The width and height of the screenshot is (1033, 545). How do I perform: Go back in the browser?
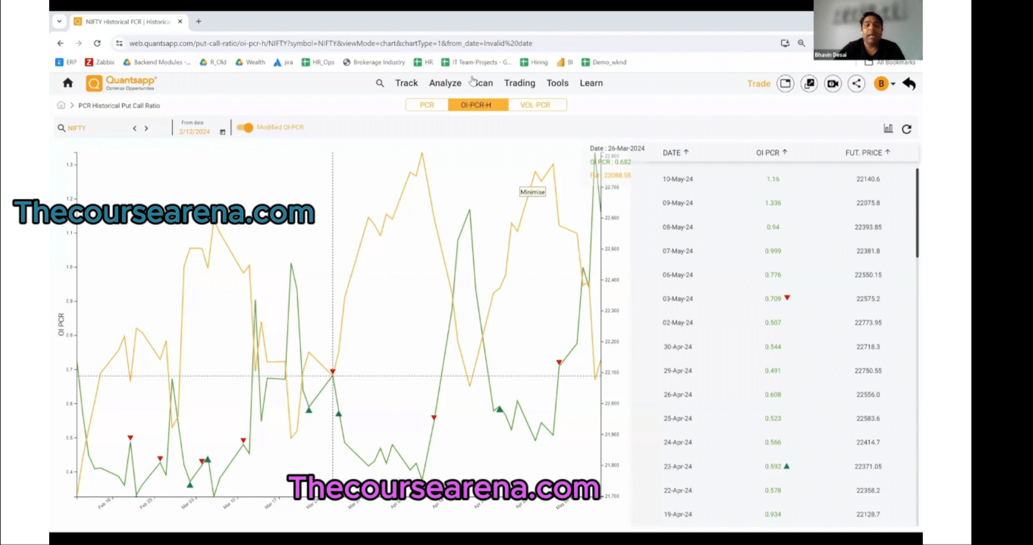tap(60, 43)
